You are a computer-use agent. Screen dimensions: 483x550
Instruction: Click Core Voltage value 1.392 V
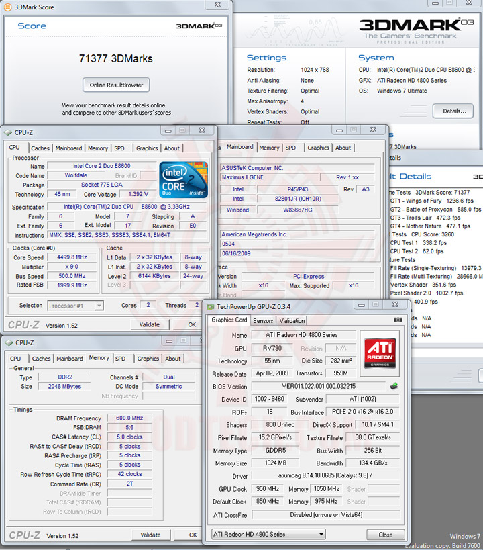point(138,194)
